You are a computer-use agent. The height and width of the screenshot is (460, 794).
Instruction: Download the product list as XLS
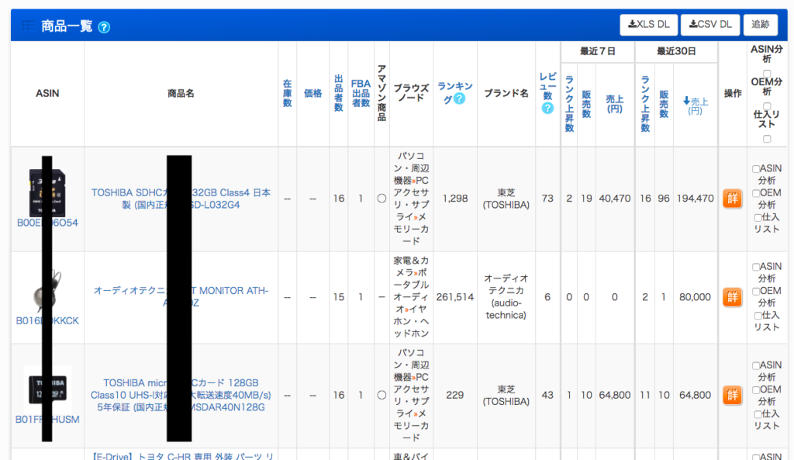pos(648,25)
